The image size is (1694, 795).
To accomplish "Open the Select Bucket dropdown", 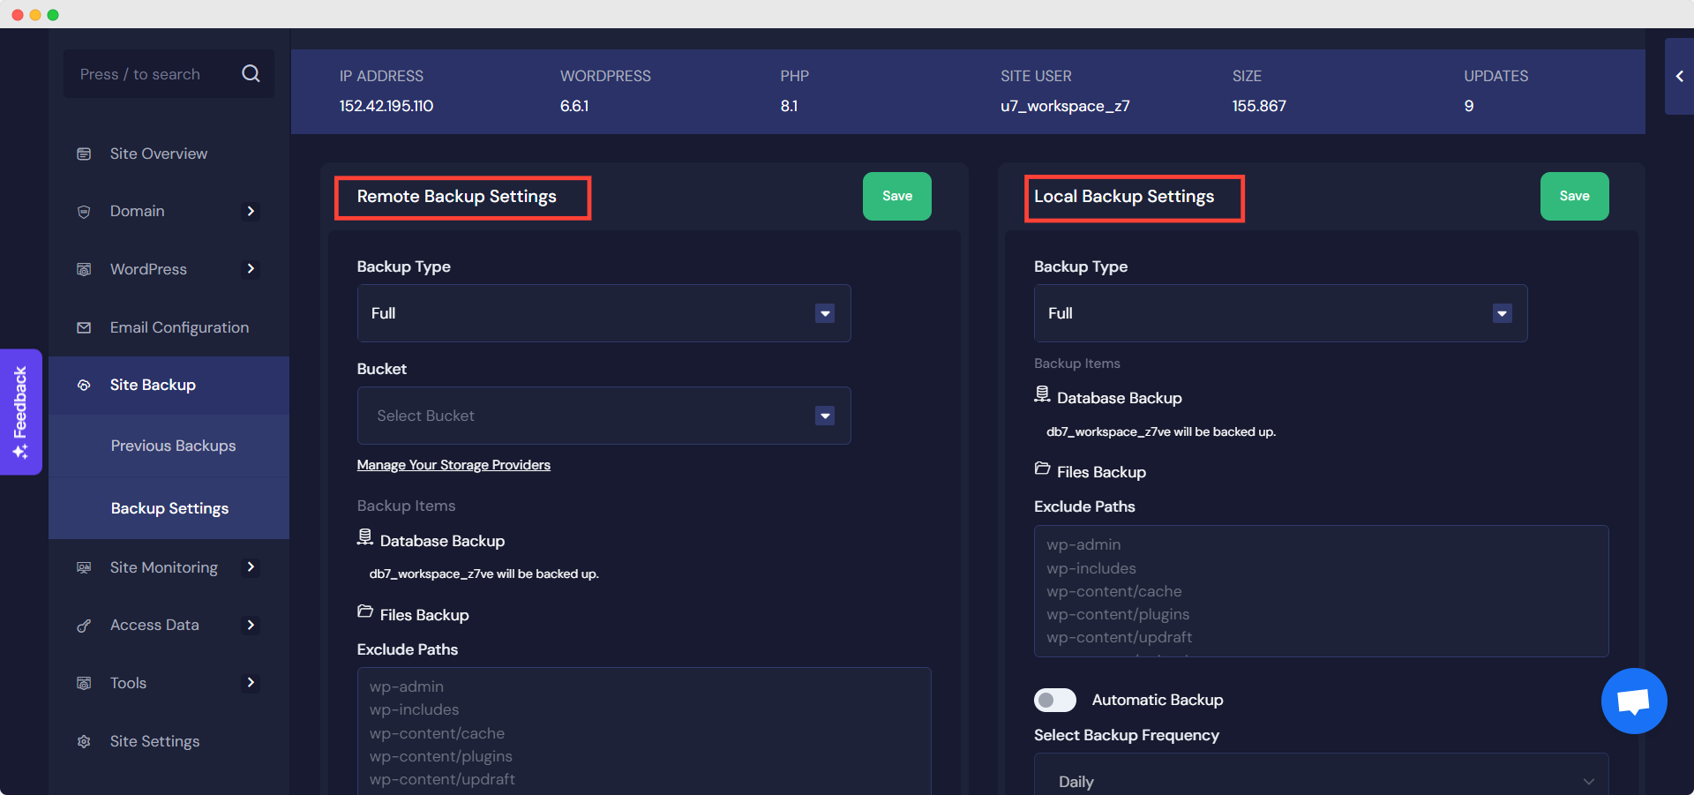I will pos(603,416).
